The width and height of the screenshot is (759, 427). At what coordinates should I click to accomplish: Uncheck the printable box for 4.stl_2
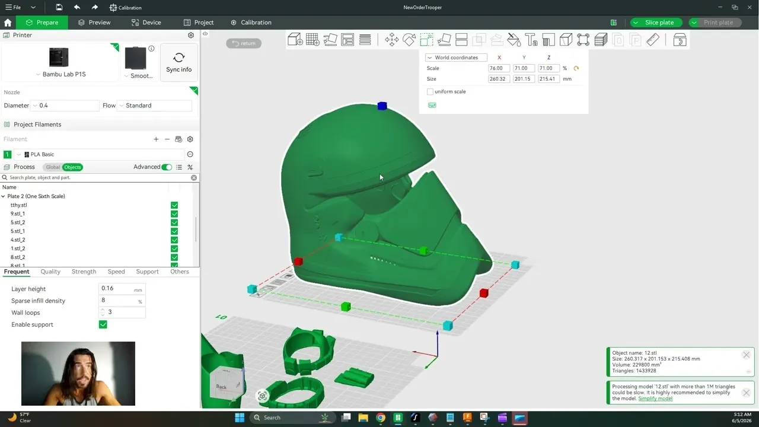[174, 240]
